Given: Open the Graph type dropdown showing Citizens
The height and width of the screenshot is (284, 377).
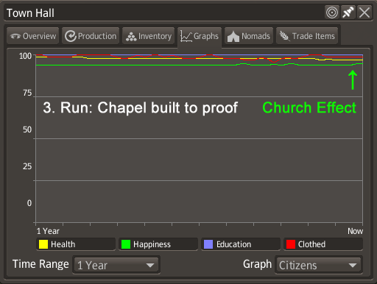Looking at the screenshot, I should (318, 265).
